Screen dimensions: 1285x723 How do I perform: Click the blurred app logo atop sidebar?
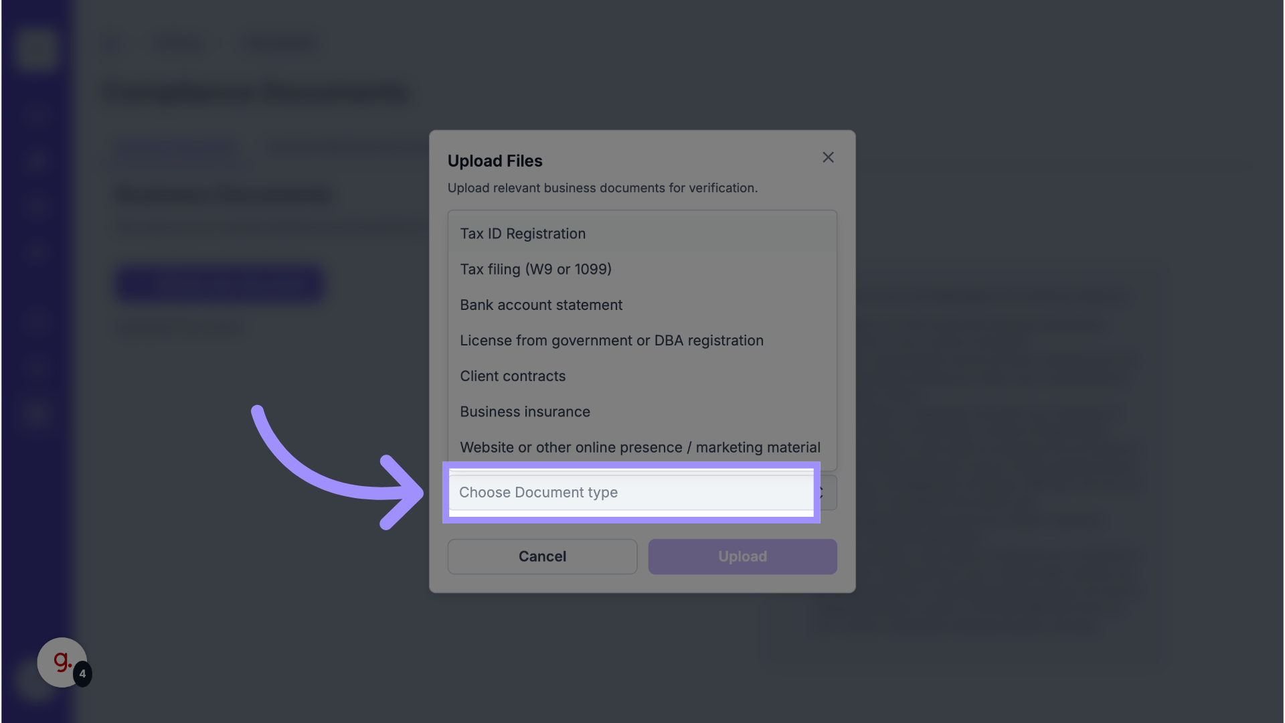[35, 48]
